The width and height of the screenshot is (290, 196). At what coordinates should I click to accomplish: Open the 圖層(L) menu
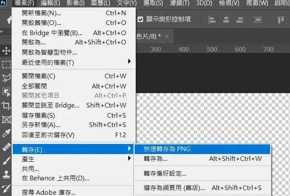tap(101, 3)
